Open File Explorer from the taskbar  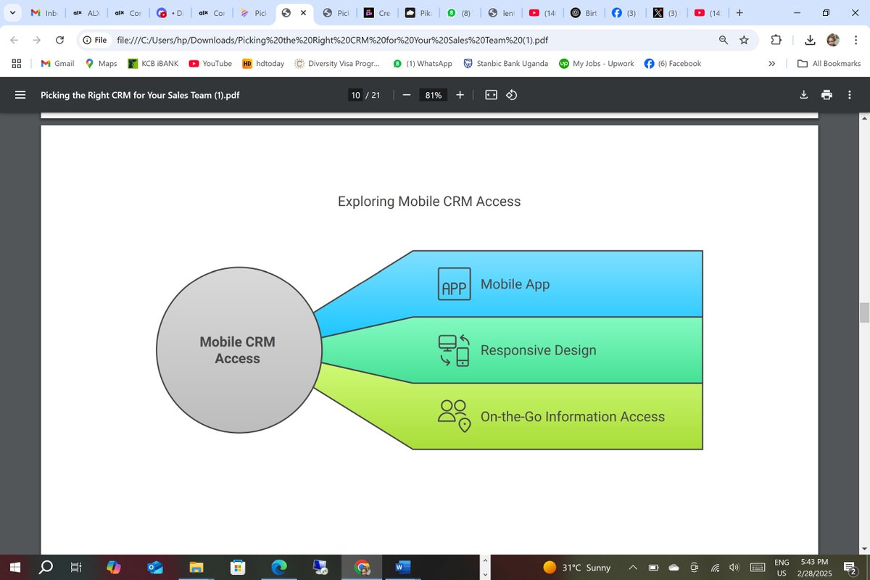click(x=197, y=567)
